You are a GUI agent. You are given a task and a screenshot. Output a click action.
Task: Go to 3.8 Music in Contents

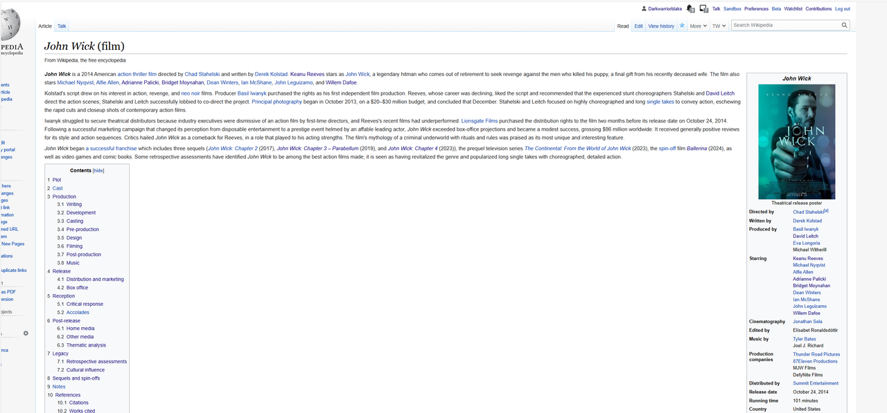pyautogui.click(x=73, y=263)
